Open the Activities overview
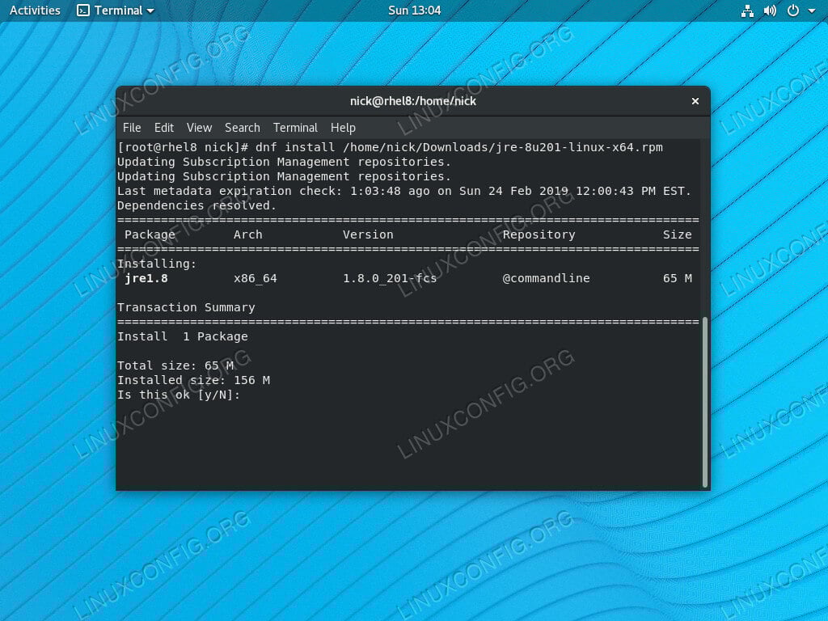 pyautogui.click(x=35, y=11)
